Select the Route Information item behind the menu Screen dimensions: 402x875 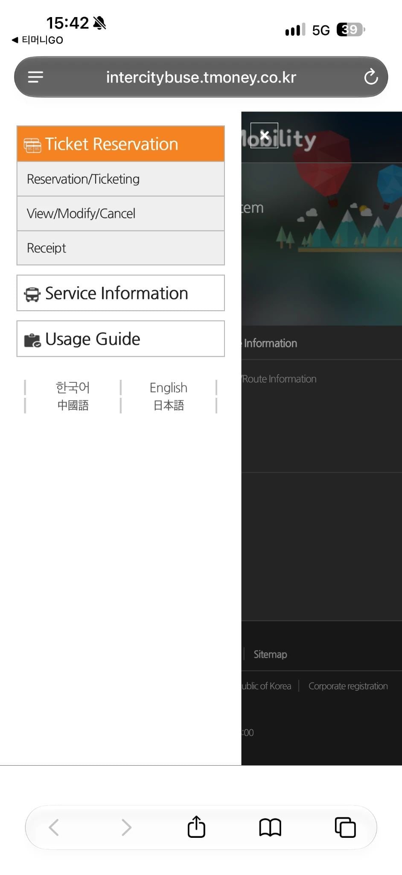[x=279, y=379]
